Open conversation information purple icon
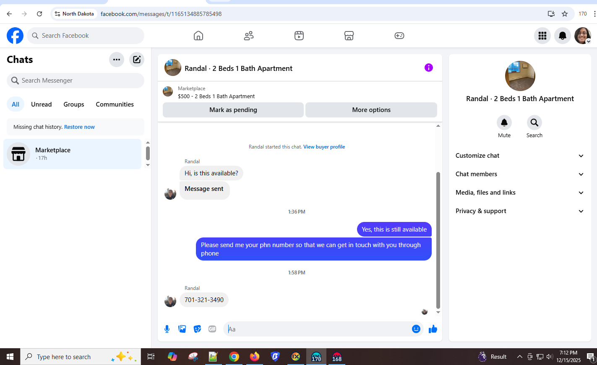 point(429,68)
